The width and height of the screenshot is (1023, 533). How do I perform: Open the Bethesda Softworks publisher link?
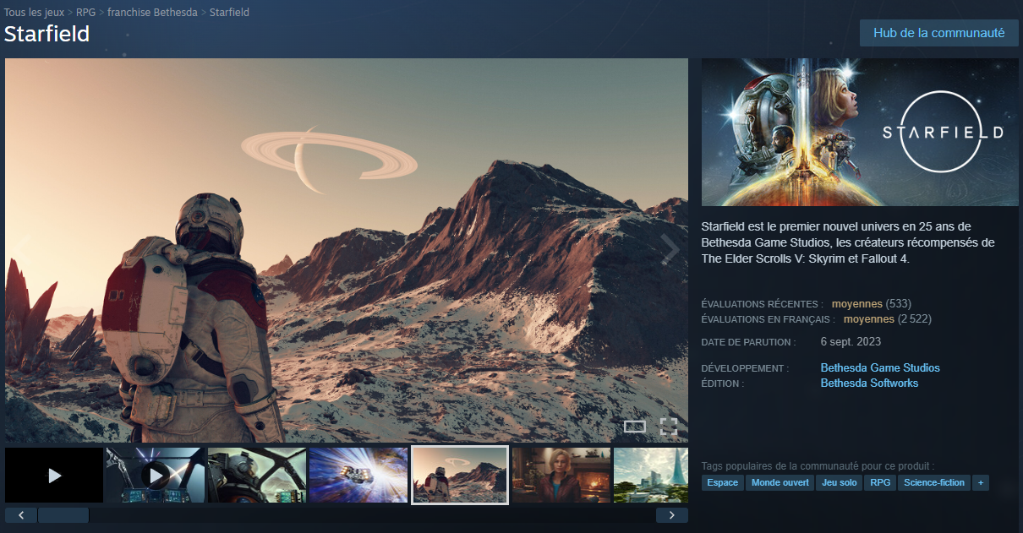click(x=869, y=383)
